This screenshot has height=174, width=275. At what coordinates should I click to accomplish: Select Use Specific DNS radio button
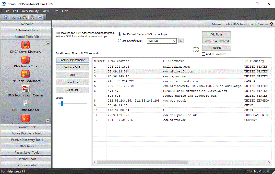coord(119,41)
